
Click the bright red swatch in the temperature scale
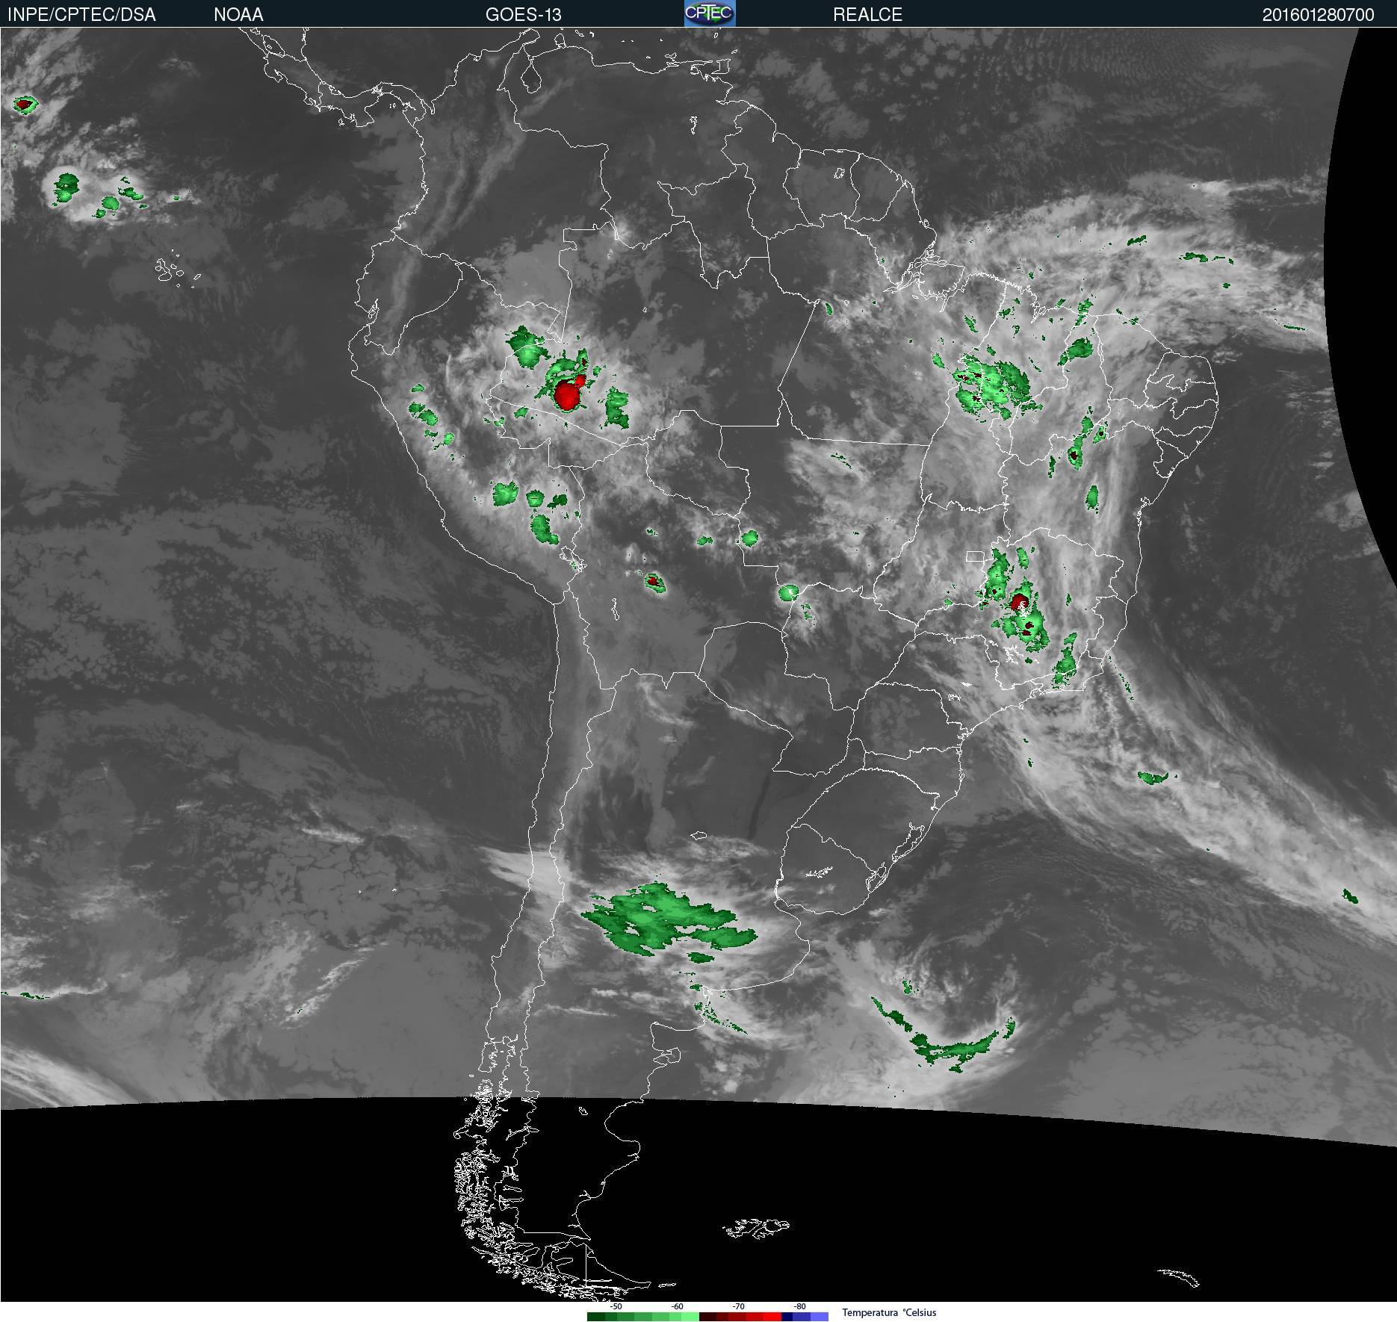[x=772, y=1317]
